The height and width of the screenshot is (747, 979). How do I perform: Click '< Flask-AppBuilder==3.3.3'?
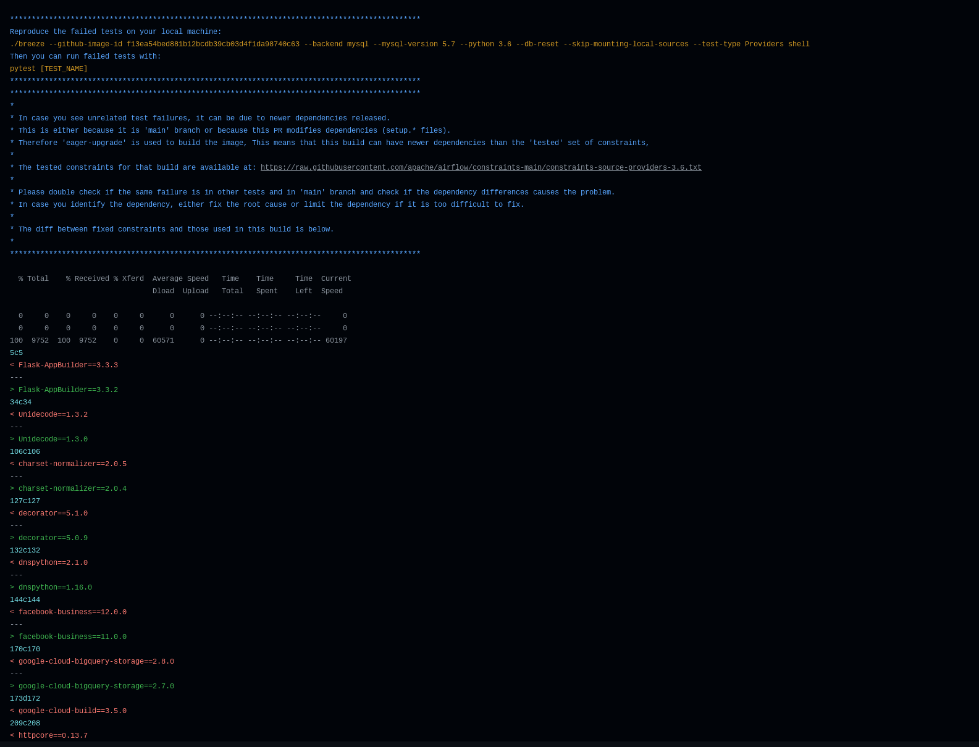coord(64,365)
